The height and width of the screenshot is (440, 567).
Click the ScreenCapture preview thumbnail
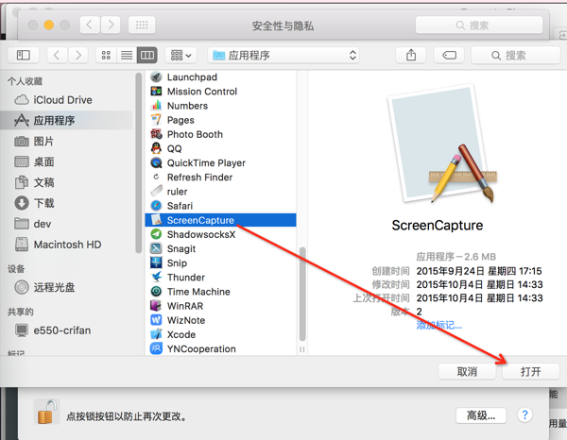click(x=442, y=144)
